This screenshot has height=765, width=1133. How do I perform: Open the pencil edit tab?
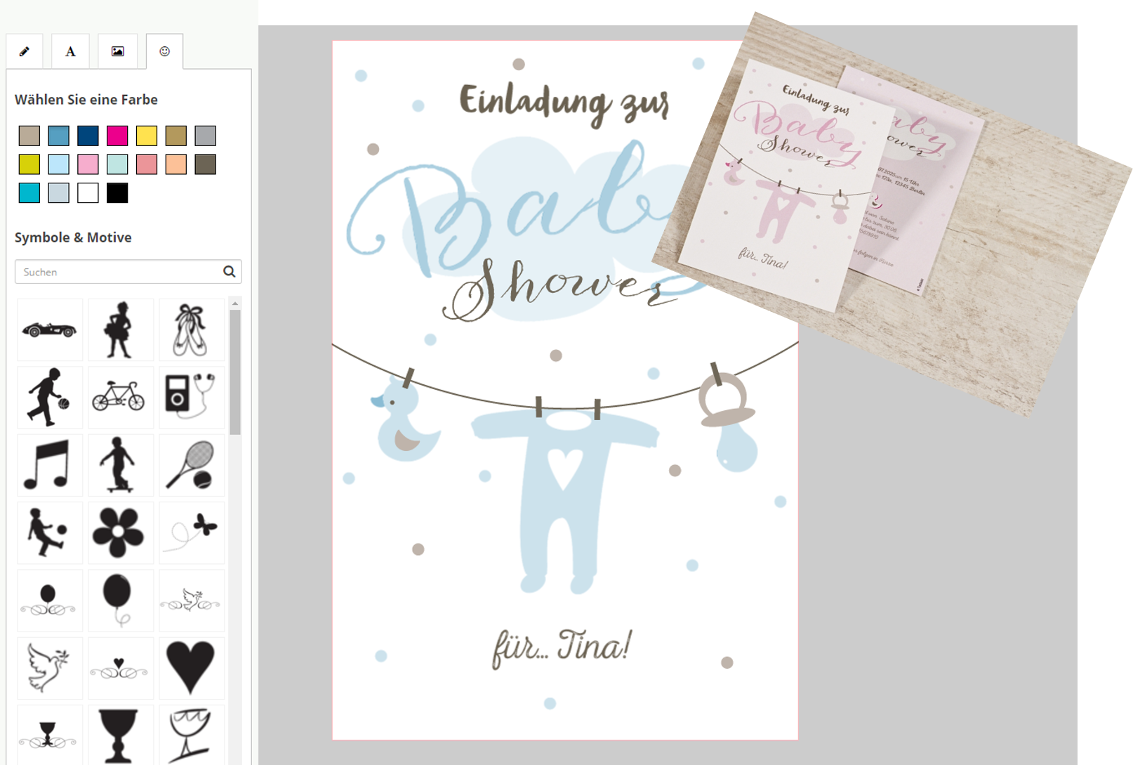pos(25,51)
